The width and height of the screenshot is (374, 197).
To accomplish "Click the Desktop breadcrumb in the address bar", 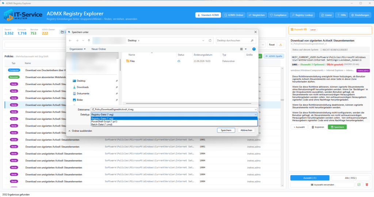I will [x=132, y=40].
